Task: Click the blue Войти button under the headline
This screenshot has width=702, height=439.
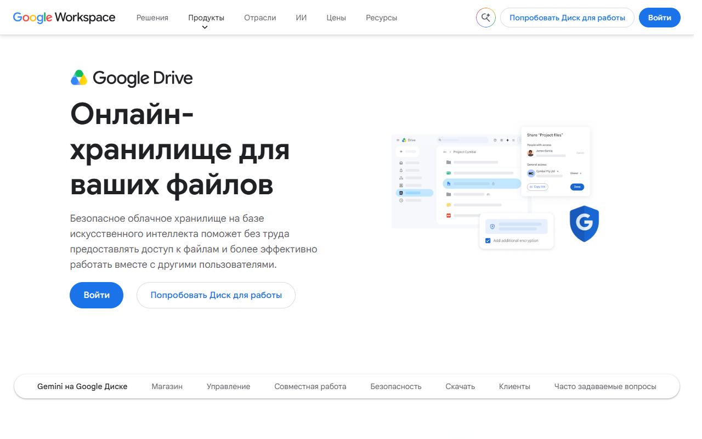Action: click(97, 295)
